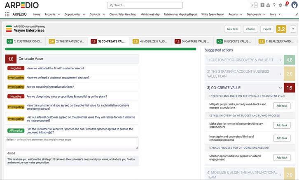Viewport: 299px width, 180px height.
Task: Click the Reflect statement text area
Action: tap(72, 143)
